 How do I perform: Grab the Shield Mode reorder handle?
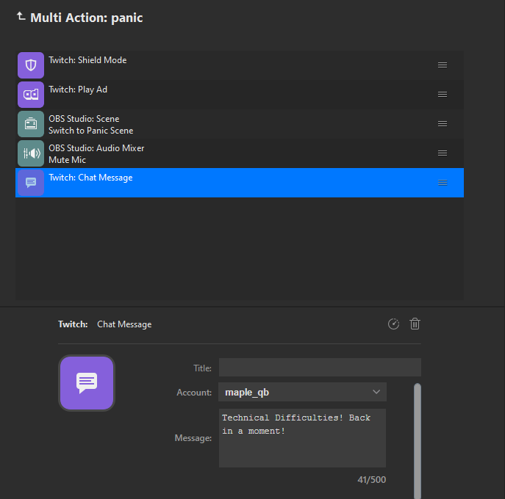point(443,65)
